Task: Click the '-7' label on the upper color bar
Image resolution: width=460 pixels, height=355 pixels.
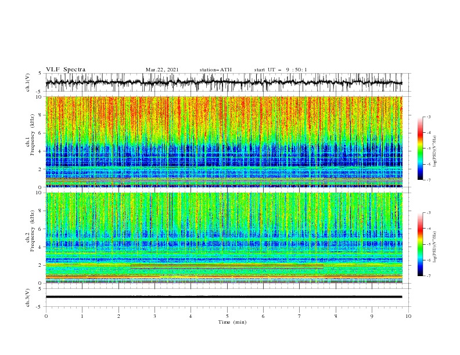Action: point(428,180)
